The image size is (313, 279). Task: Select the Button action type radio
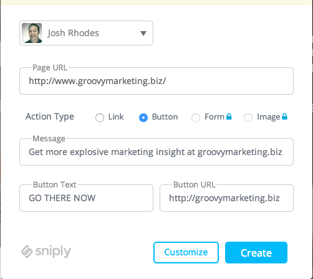[x=143, y=118]
